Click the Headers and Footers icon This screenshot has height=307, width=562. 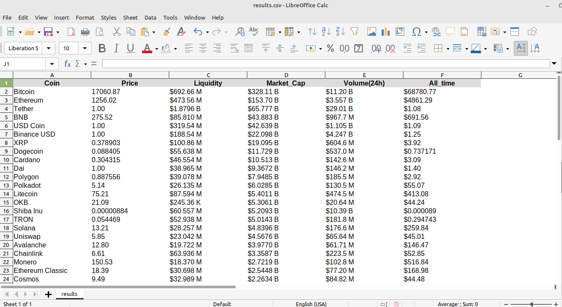point(464,32)
